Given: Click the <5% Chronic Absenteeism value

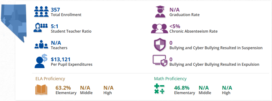Looking at the screenshot, I should (x=175, y=27).
